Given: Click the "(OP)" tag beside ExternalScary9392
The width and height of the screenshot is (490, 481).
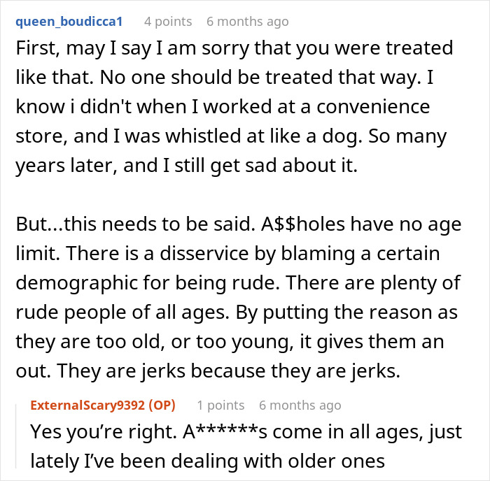Looking at the screenshot, I should (162, 405).
